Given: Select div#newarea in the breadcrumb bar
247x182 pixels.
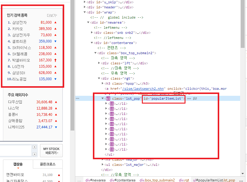Looking at the screenshot, I should [x=96, y=180].
